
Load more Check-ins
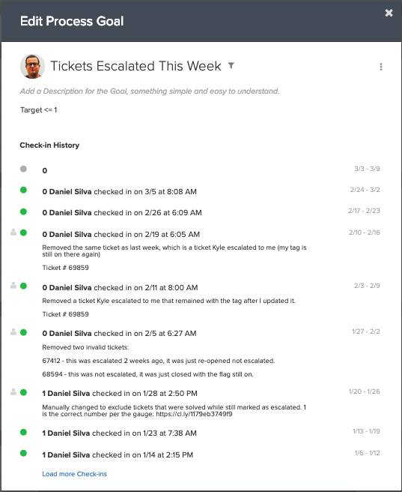75,474
